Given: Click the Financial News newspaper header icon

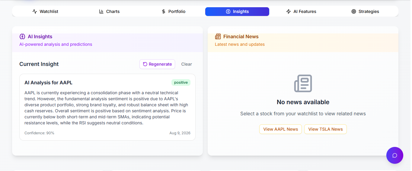Looking at the screenshot, I should tap(218, 36).
